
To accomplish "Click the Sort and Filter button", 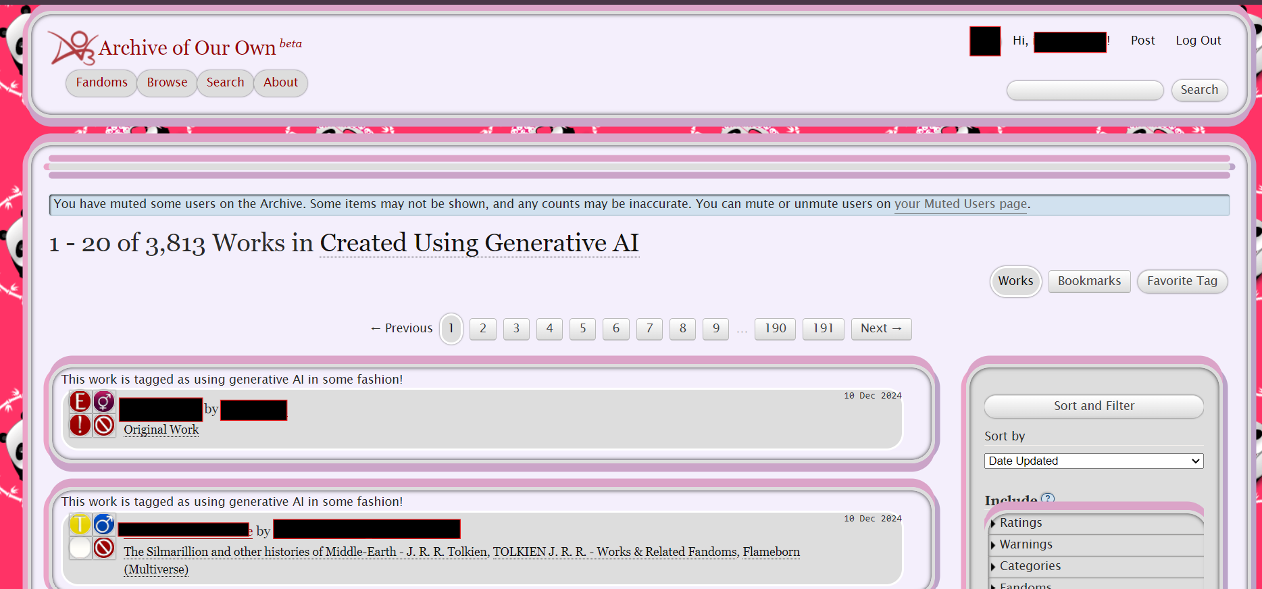I will pyautogui.click(x=1094, y=406).
